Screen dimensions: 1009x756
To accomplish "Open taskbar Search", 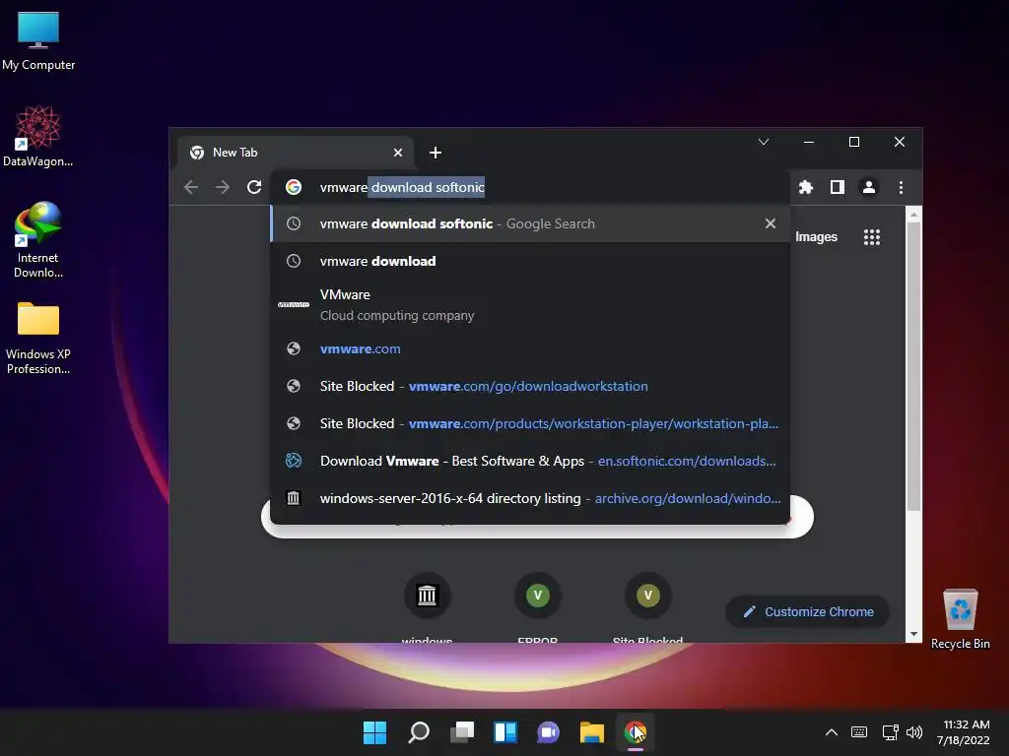I will pyautogui.click(x=418, y=732).
